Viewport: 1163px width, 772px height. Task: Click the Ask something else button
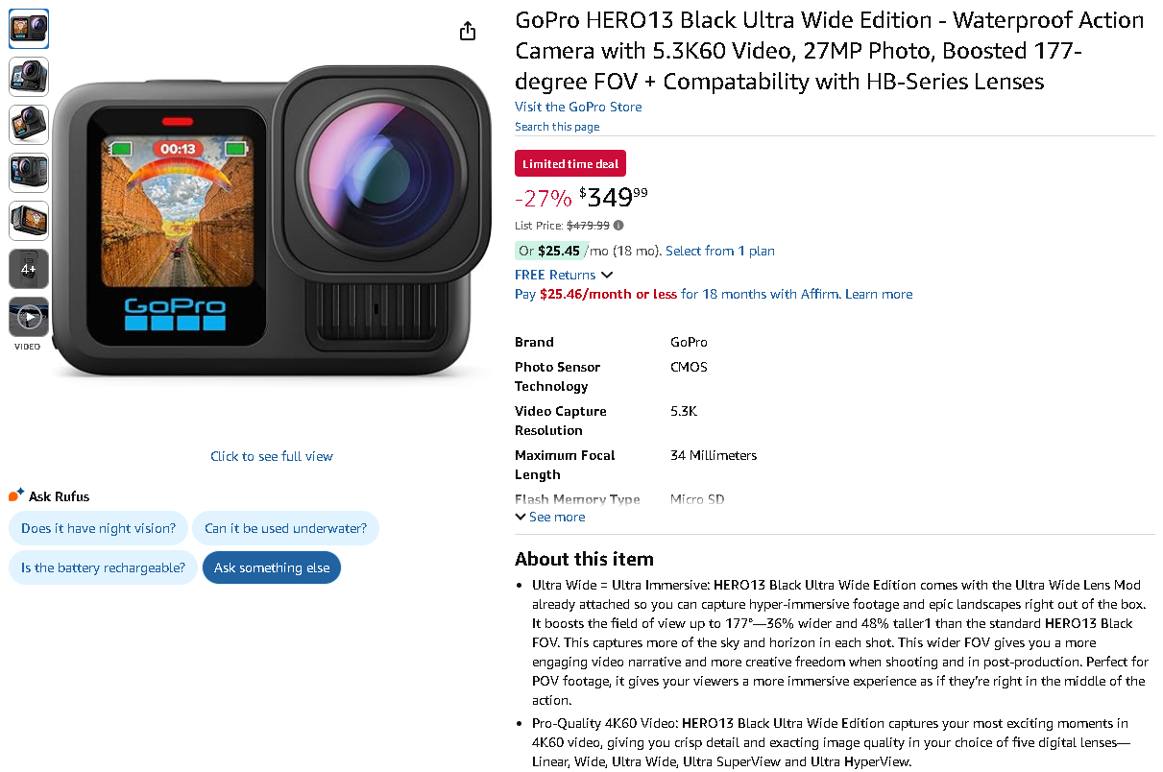coord(272,567)
